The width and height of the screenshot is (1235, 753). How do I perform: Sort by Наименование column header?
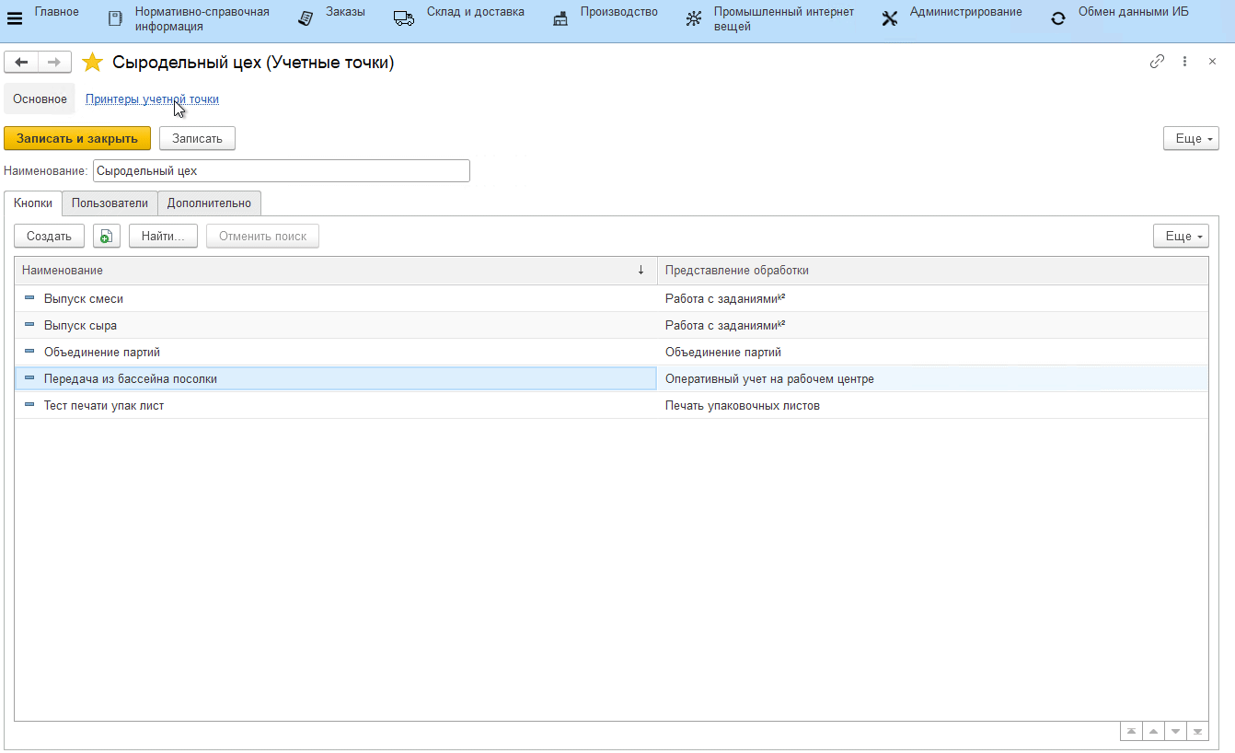pyautogui.click(x=331, y=271)
